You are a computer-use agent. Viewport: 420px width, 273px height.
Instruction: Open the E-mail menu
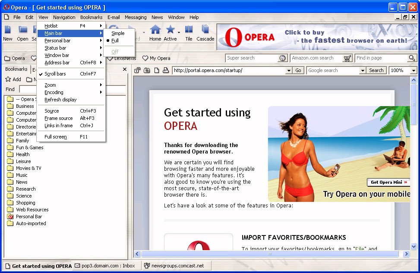pos(114,17)
